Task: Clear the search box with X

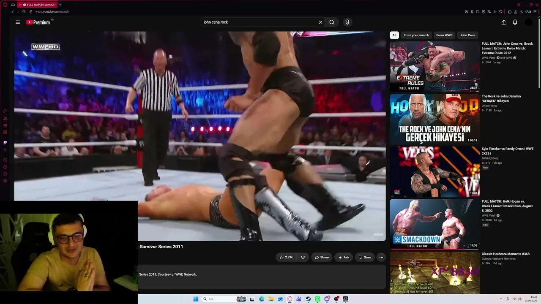Action: (x=320, y=22)
